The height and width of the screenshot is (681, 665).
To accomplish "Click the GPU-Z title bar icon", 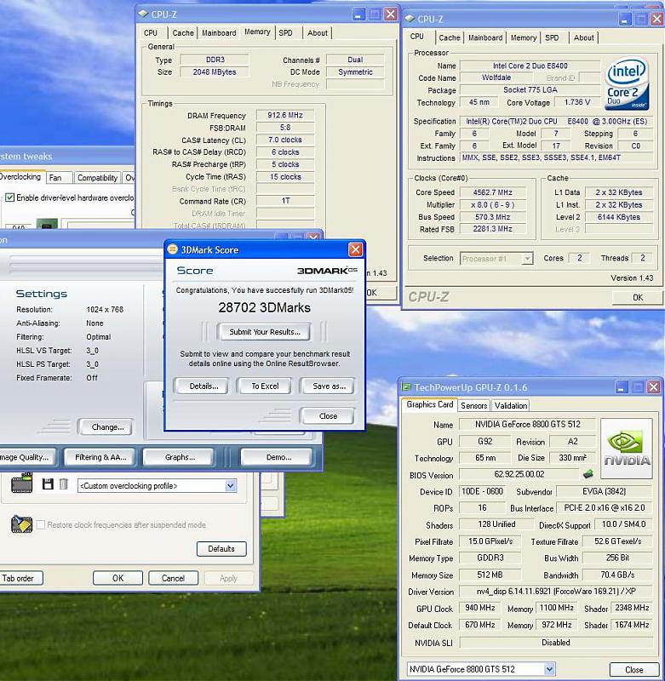I will click(x=406, y=387).
